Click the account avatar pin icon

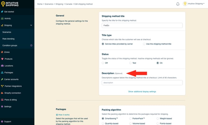(185, 4)
